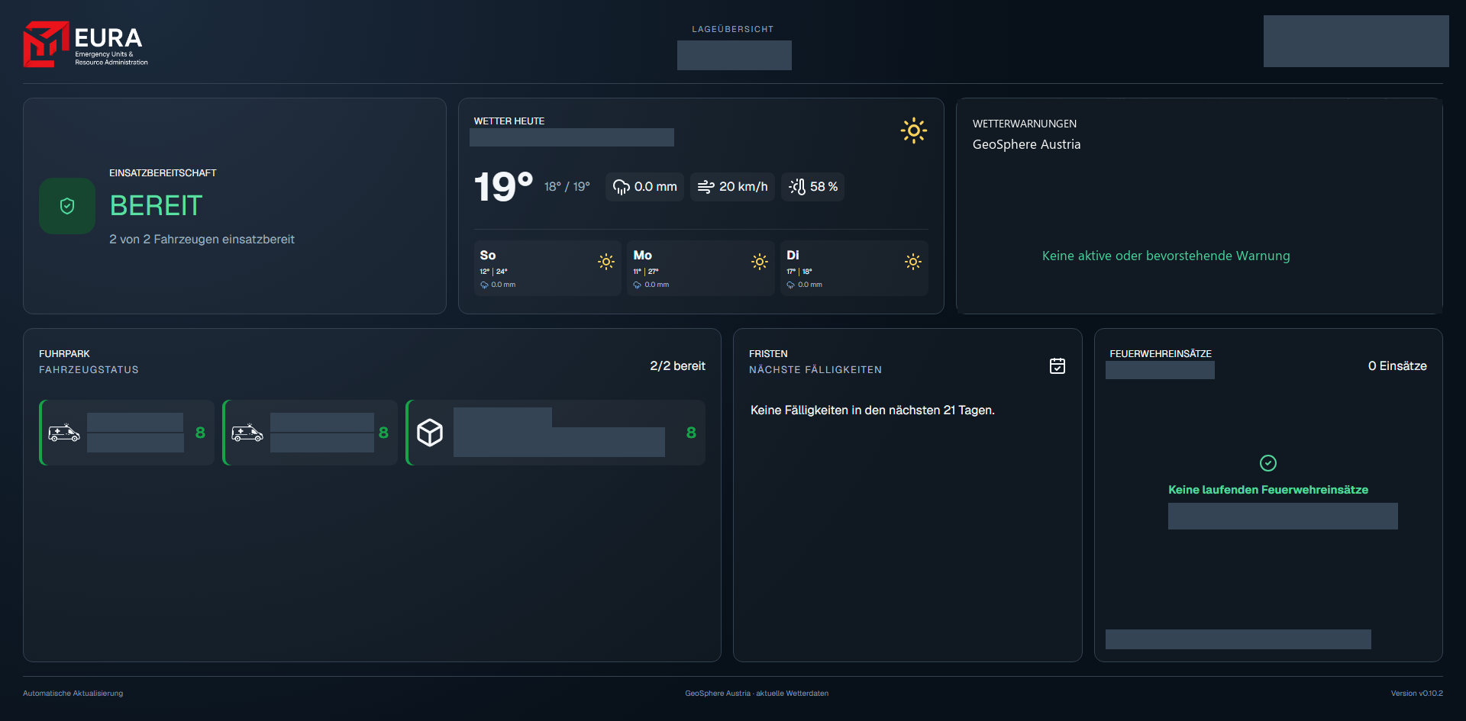This screenshot has height=721, width=1466.
Task: Click the large sun icon in Wetter Heute
Action: [913, 130]
